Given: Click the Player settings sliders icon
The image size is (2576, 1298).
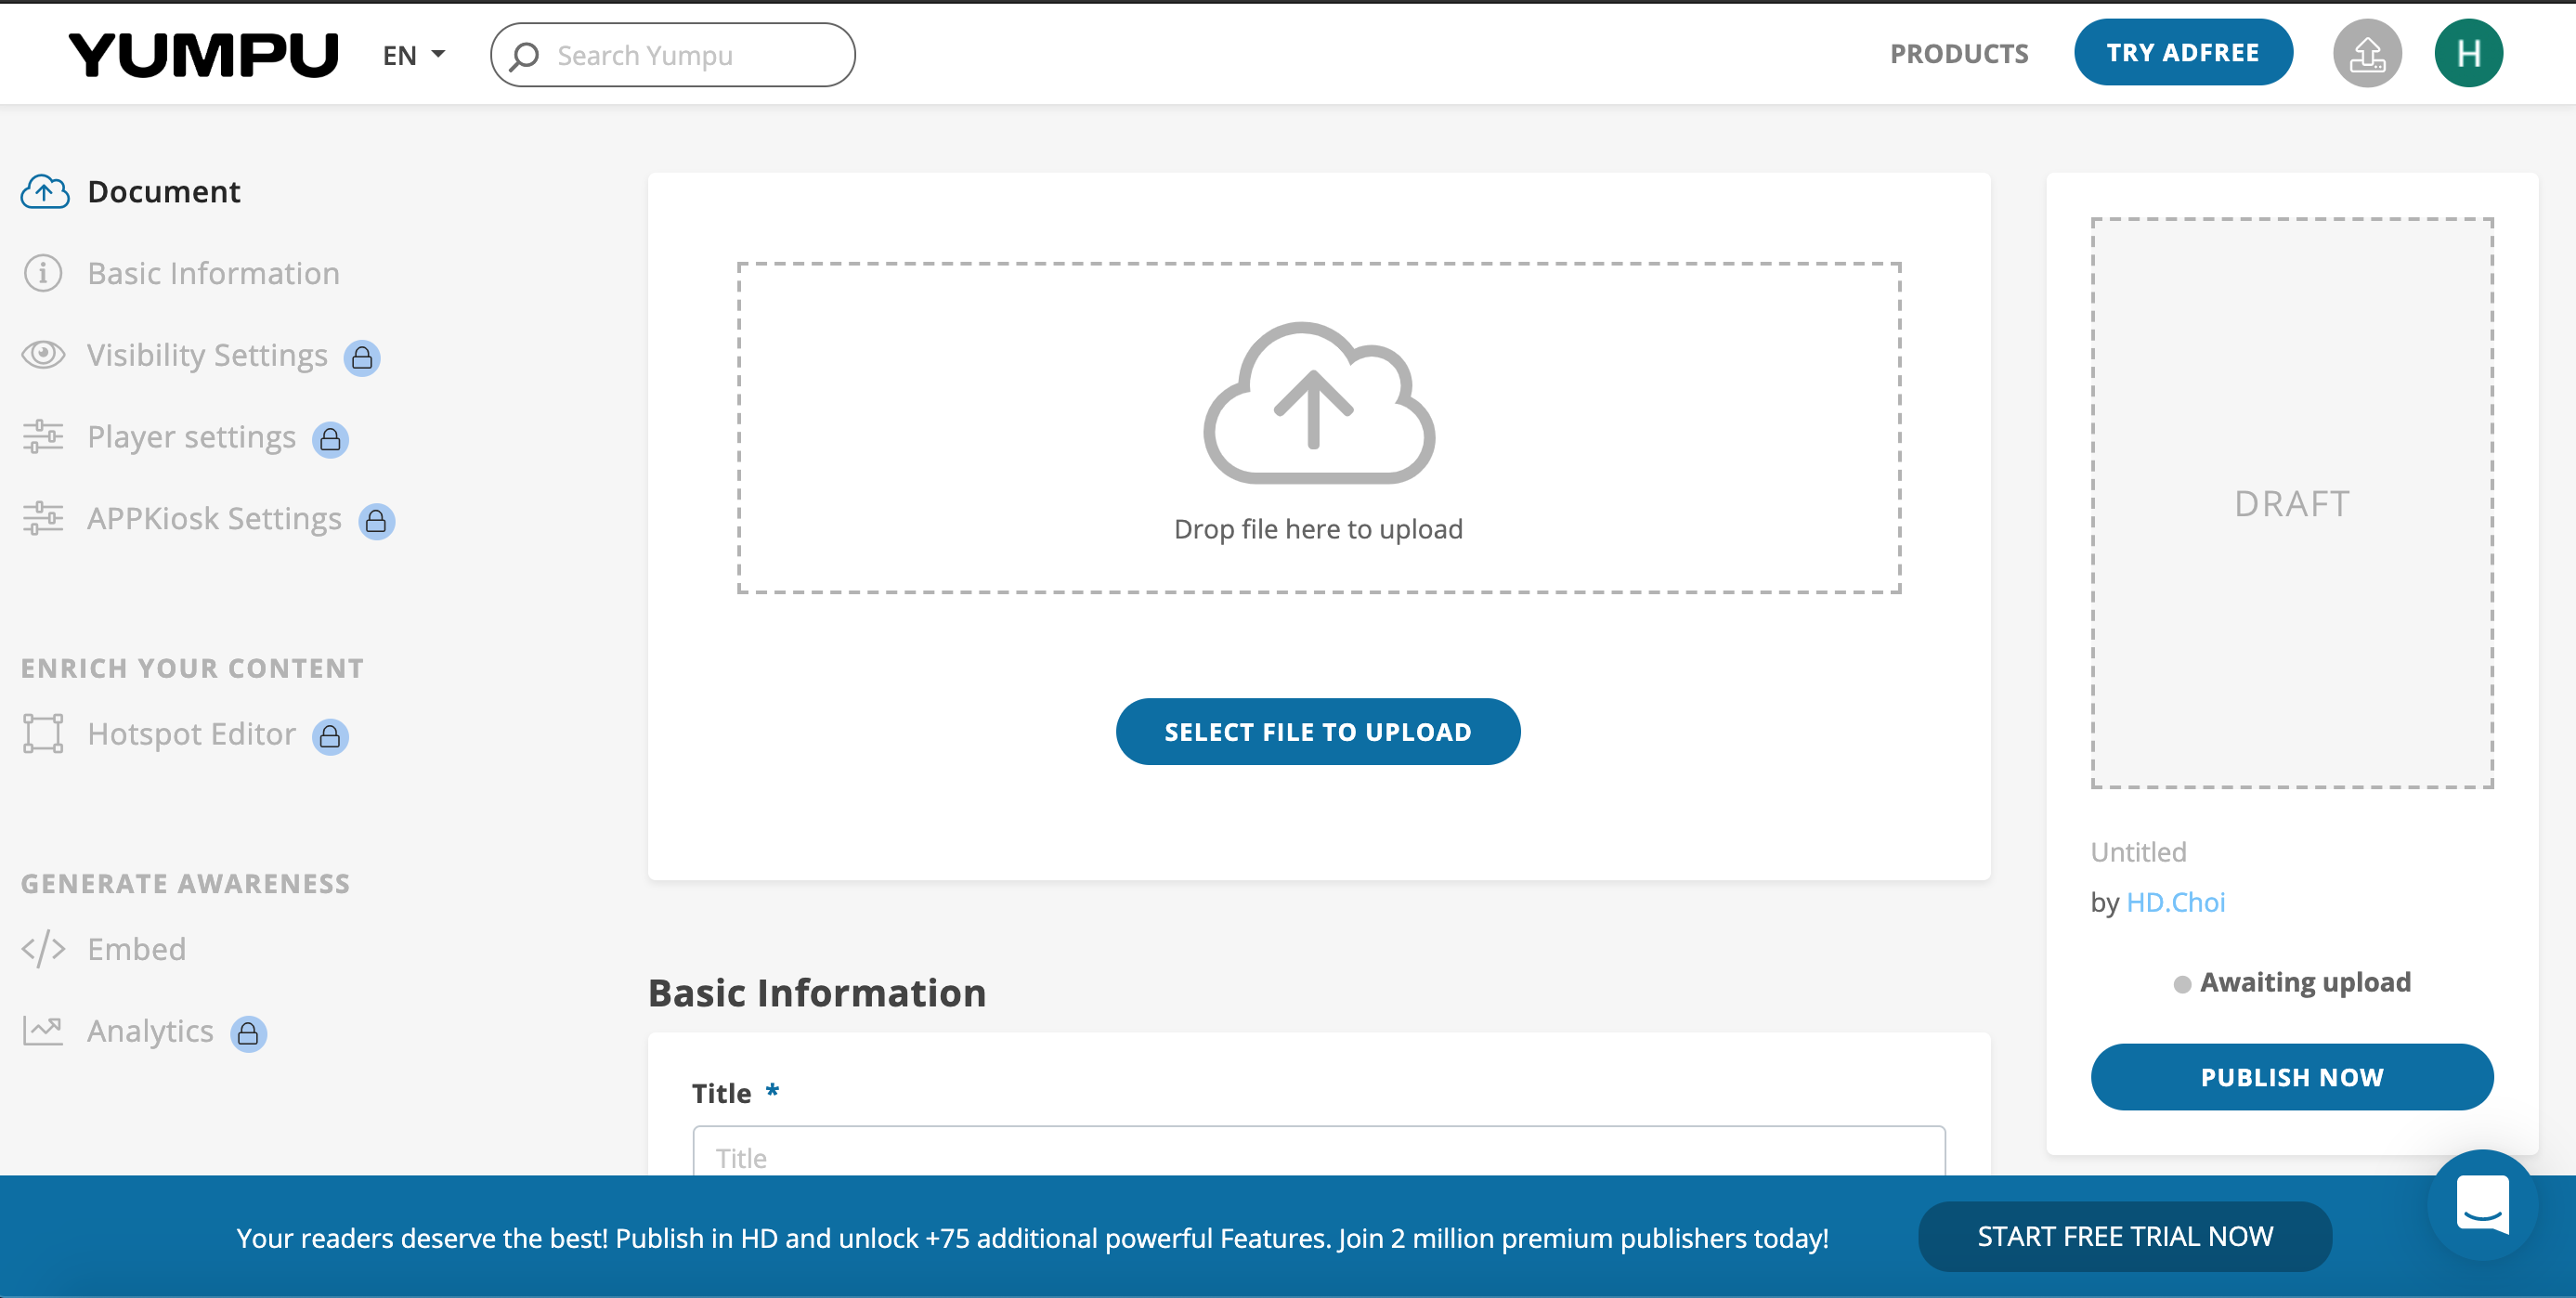Looking at the screenshot, I should tap(43, 436).
